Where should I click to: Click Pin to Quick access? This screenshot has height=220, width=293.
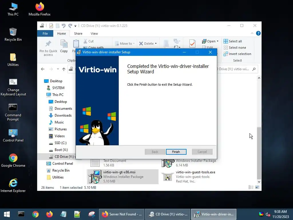(48, 48)
